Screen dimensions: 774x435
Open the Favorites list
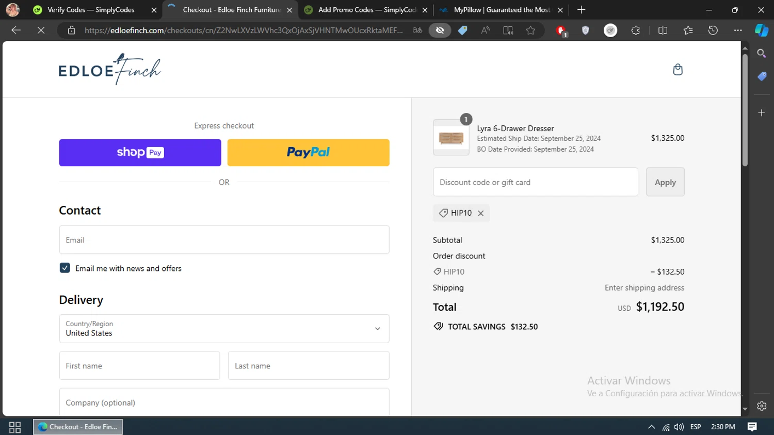click(688, 30)
